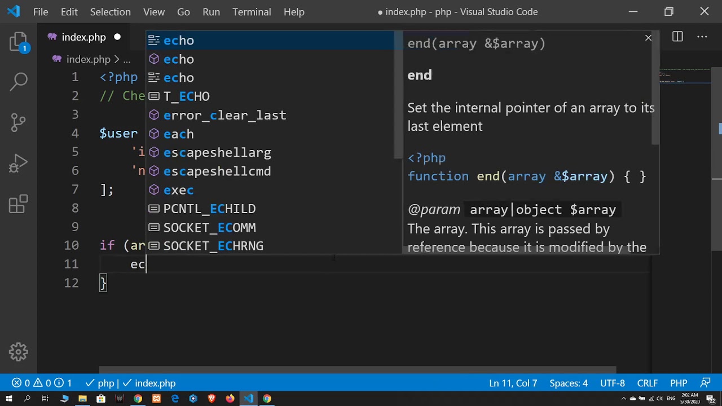
Task: Open the Manage gear menu
Action: coord(19,352)
